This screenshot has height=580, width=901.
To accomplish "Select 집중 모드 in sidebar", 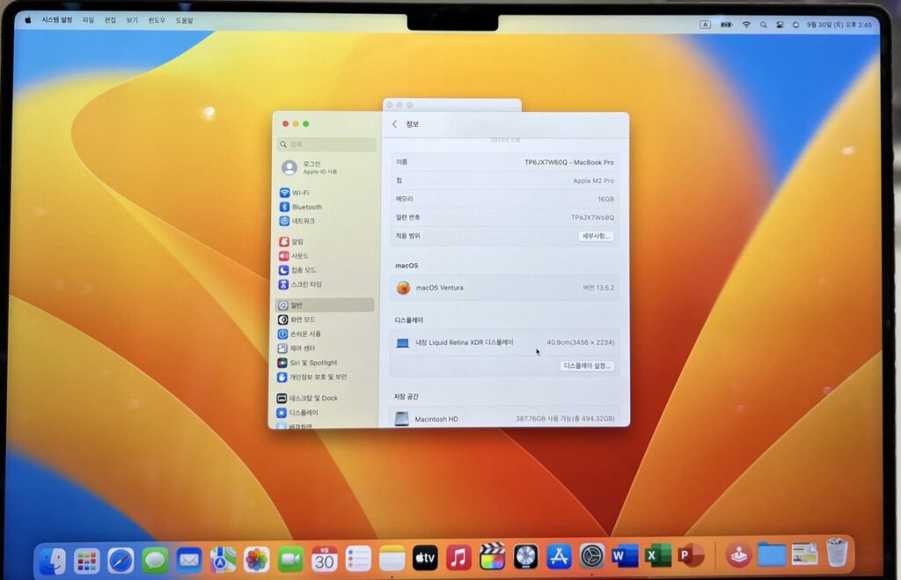I will coord(297,269).
